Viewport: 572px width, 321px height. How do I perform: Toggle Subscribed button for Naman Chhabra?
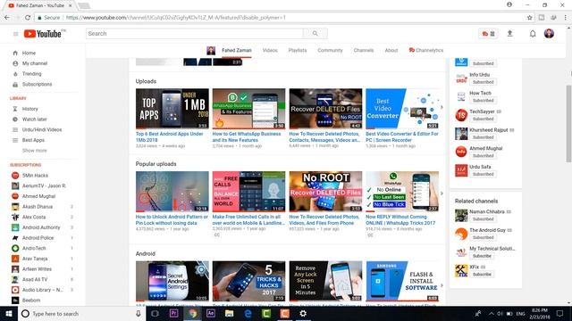click(x=483, y=219)
